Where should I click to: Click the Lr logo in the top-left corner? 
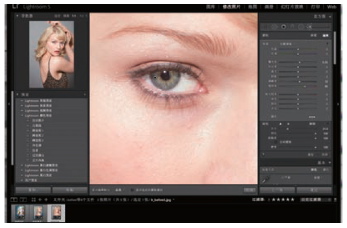(15, 6)
